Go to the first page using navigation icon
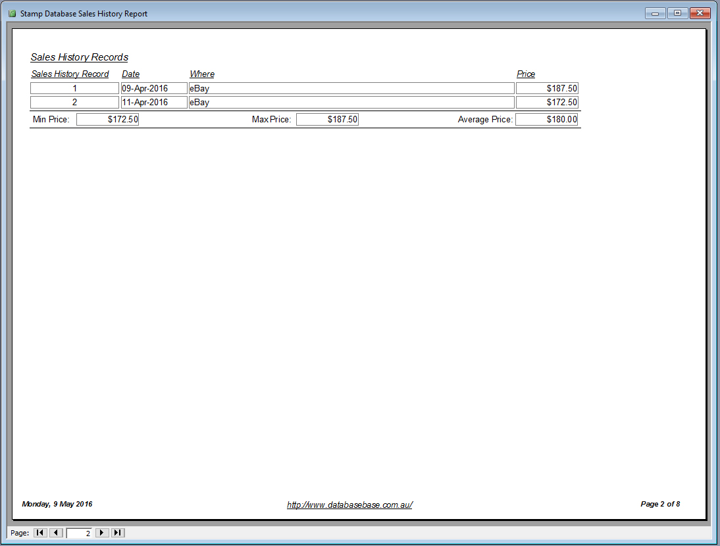This screenshot has width=720, height=546. click(40, 533)
